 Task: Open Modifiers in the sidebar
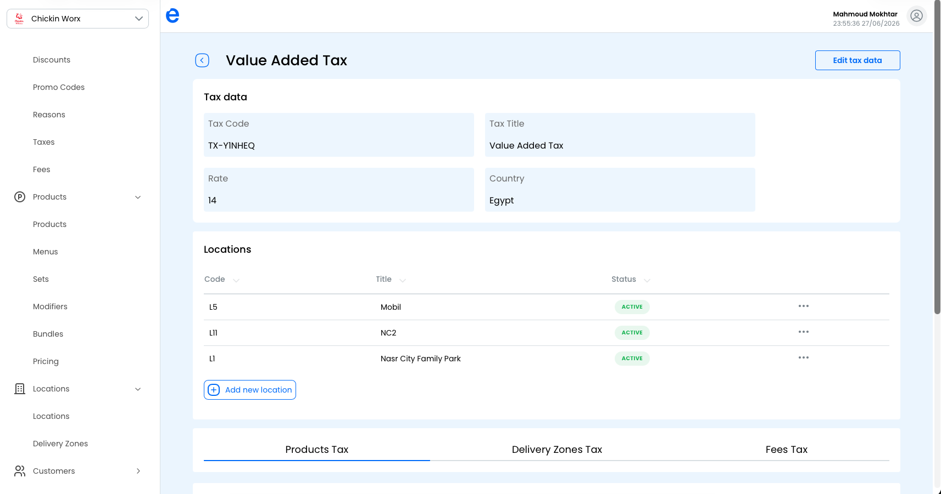click(x=50, y=306)
